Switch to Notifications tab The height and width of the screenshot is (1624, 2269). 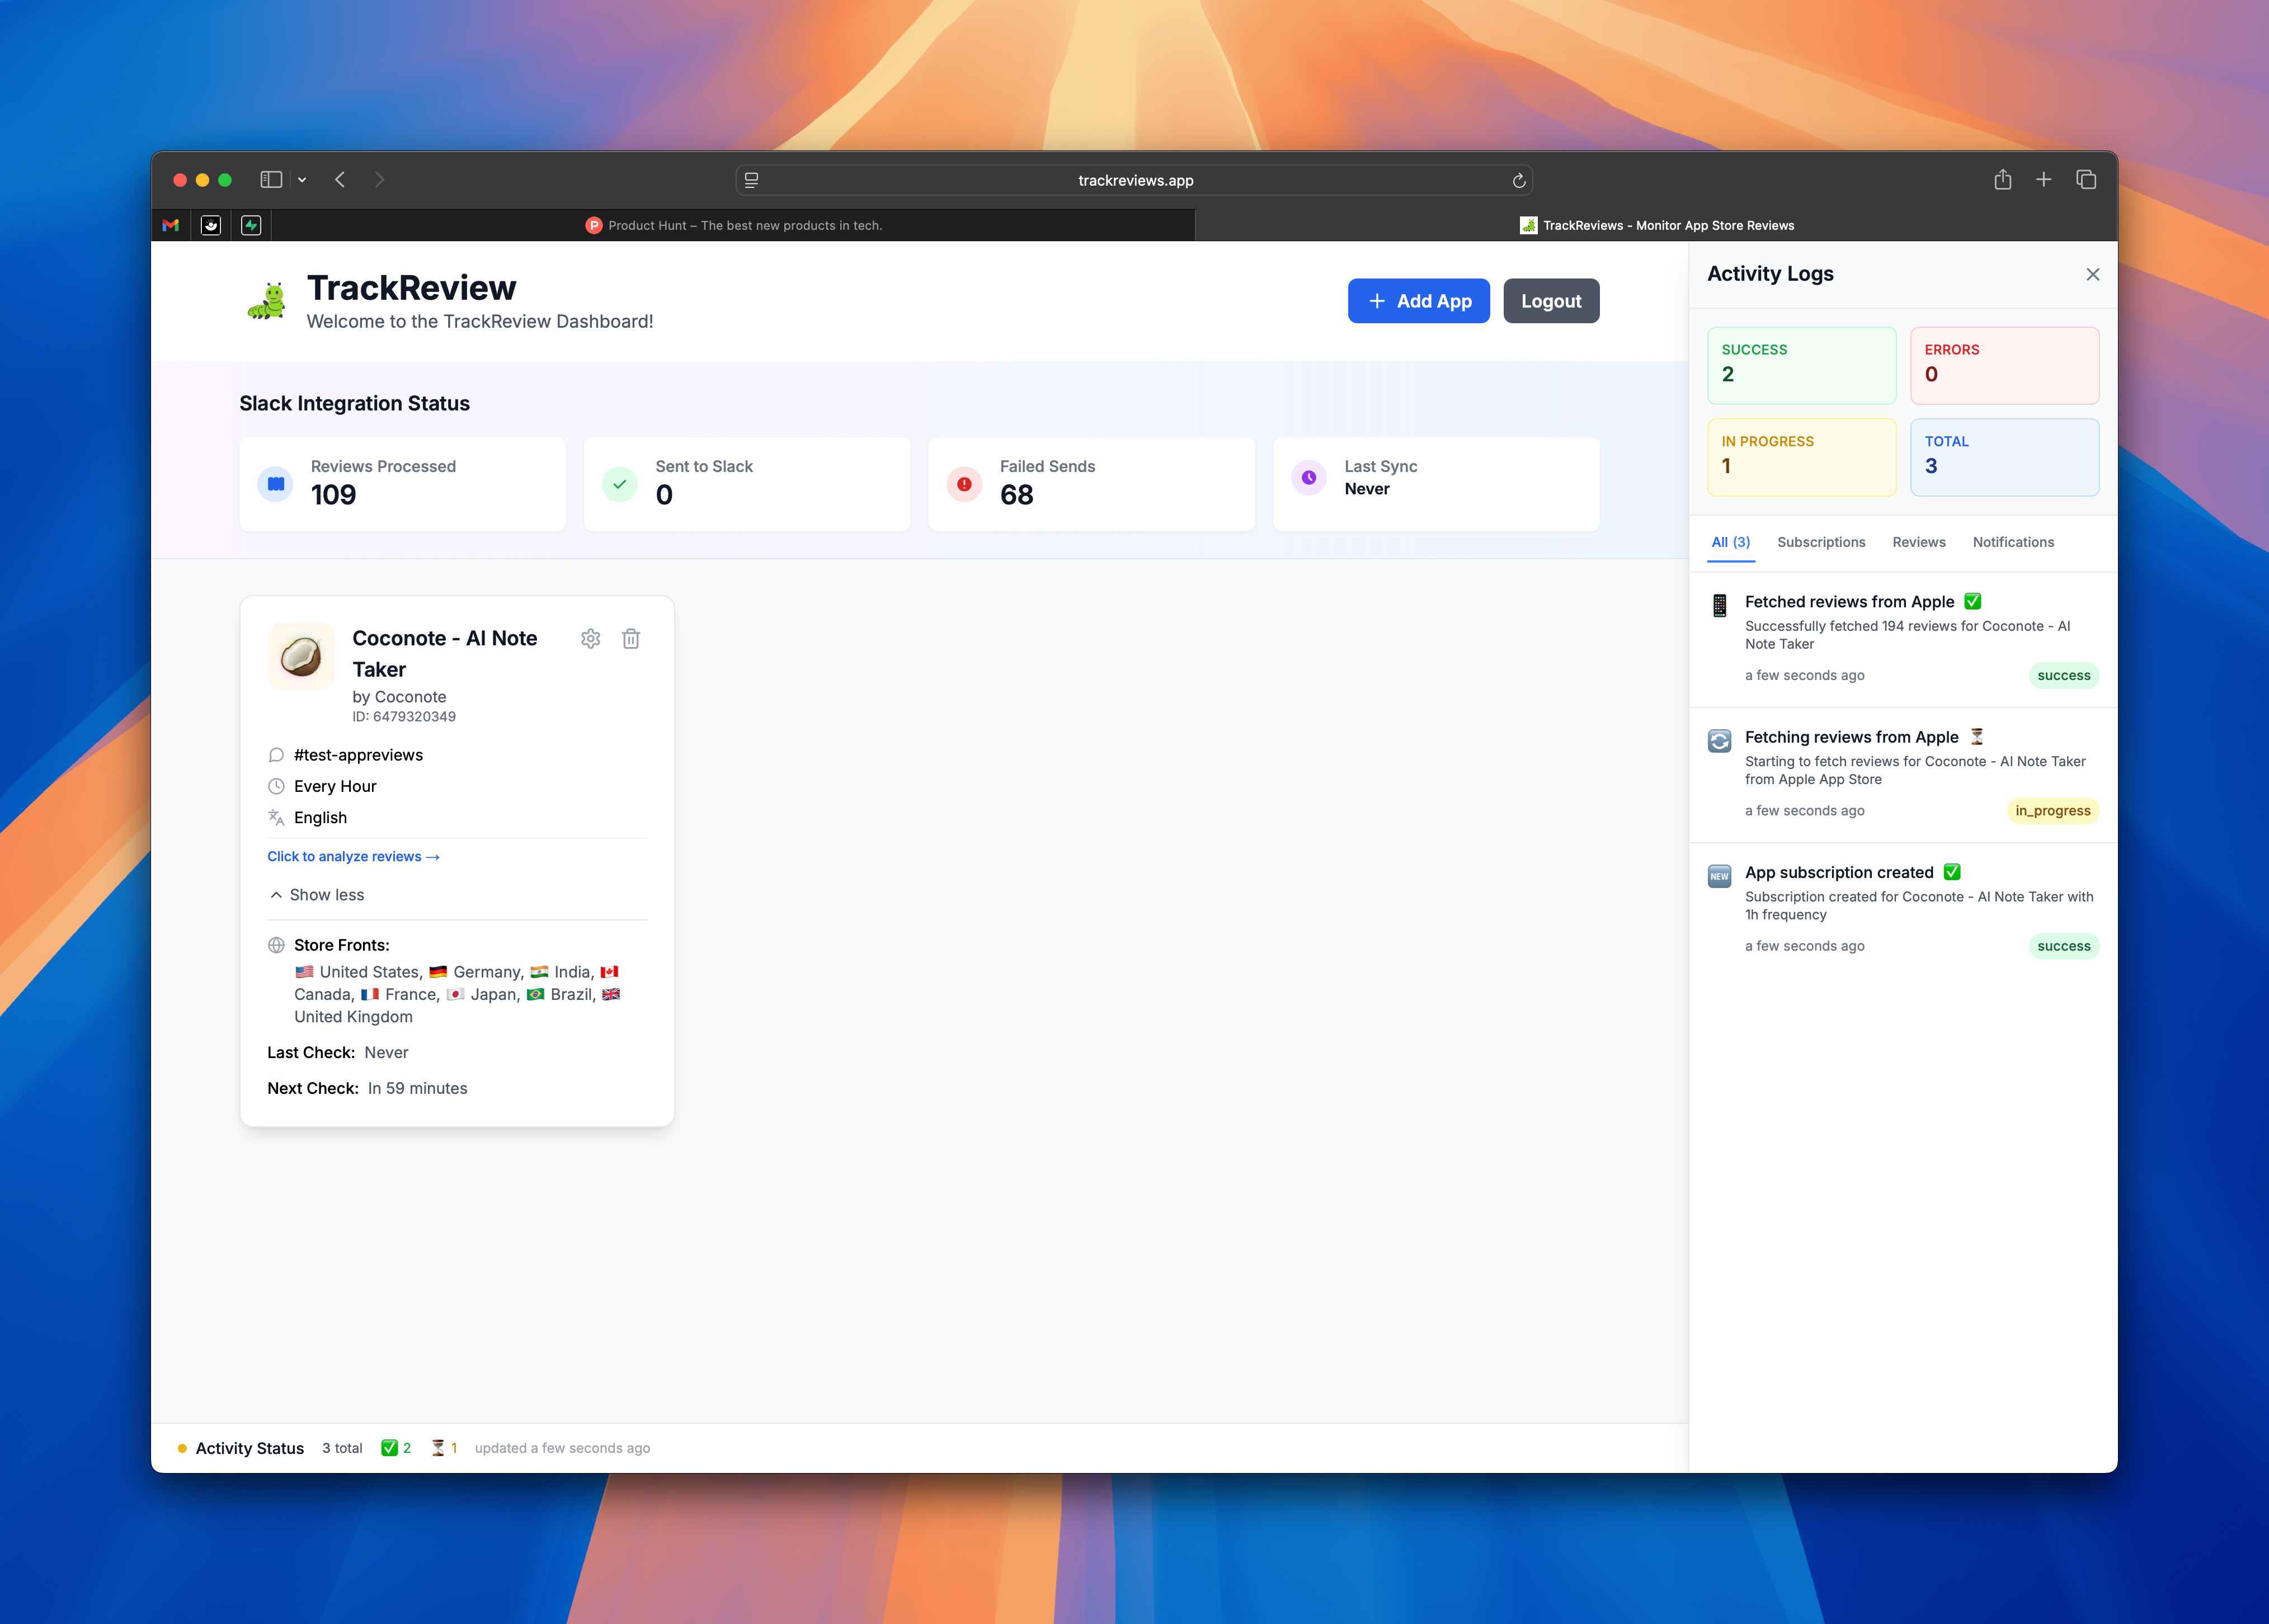[2013, 542]
